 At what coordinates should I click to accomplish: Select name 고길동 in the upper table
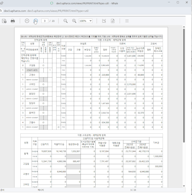click(x=32, y=66)
